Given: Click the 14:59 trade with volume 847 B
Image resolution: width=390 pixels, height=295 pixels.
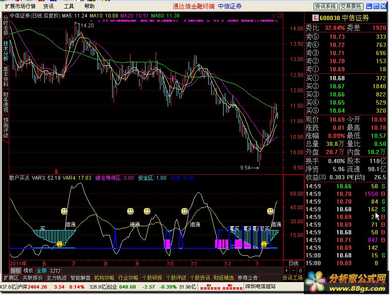Looking at the screenshot, I should (346, 240).
